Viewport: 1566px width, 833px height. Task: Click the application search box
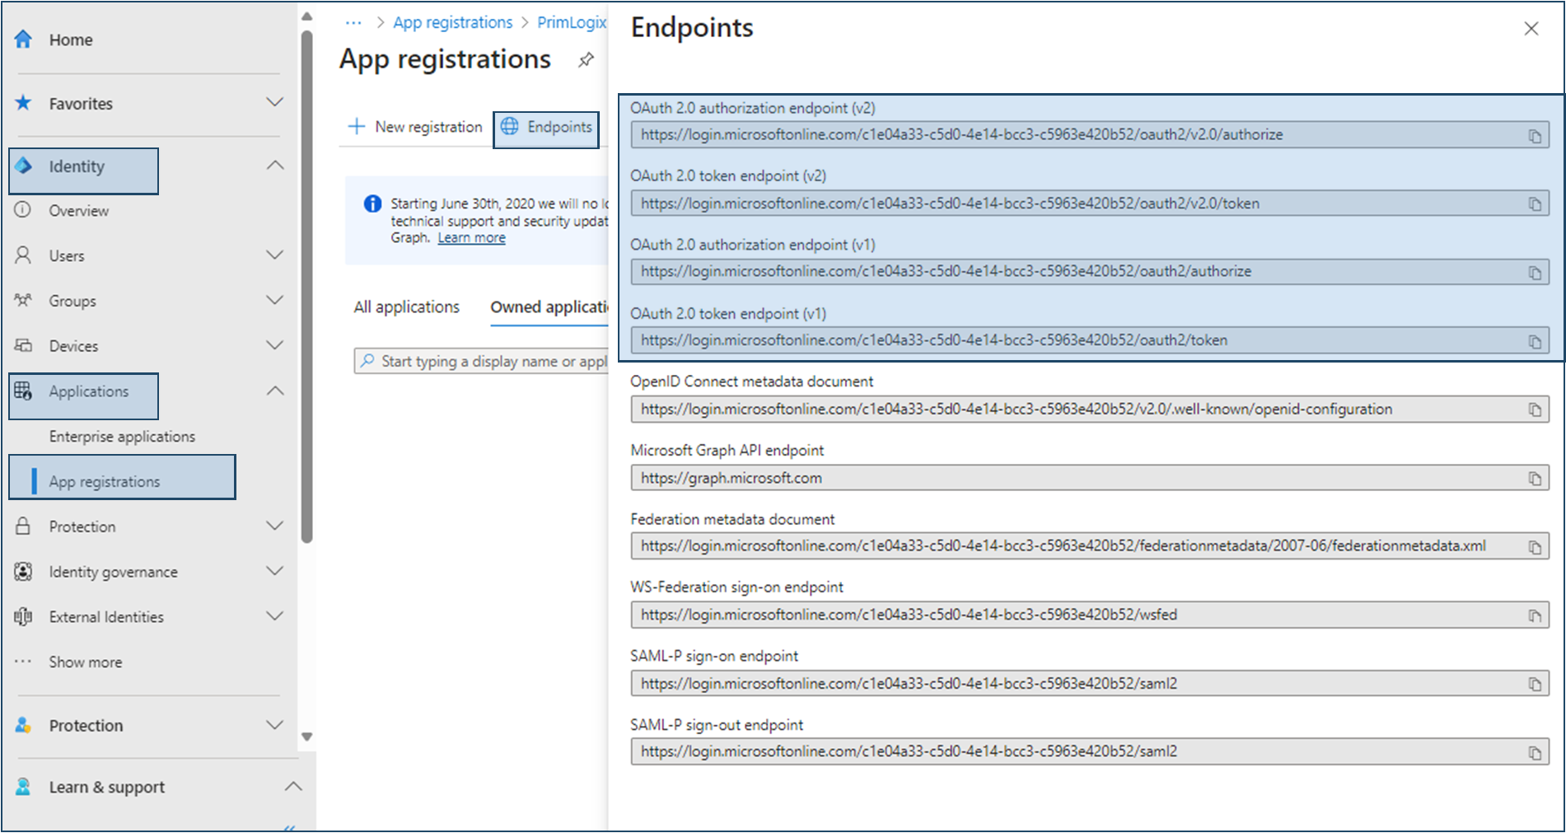[x=482, y=361]
